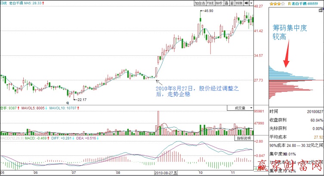Click the small q marker below the candles
Screen dimensions: 324x176
coord(67,102)
